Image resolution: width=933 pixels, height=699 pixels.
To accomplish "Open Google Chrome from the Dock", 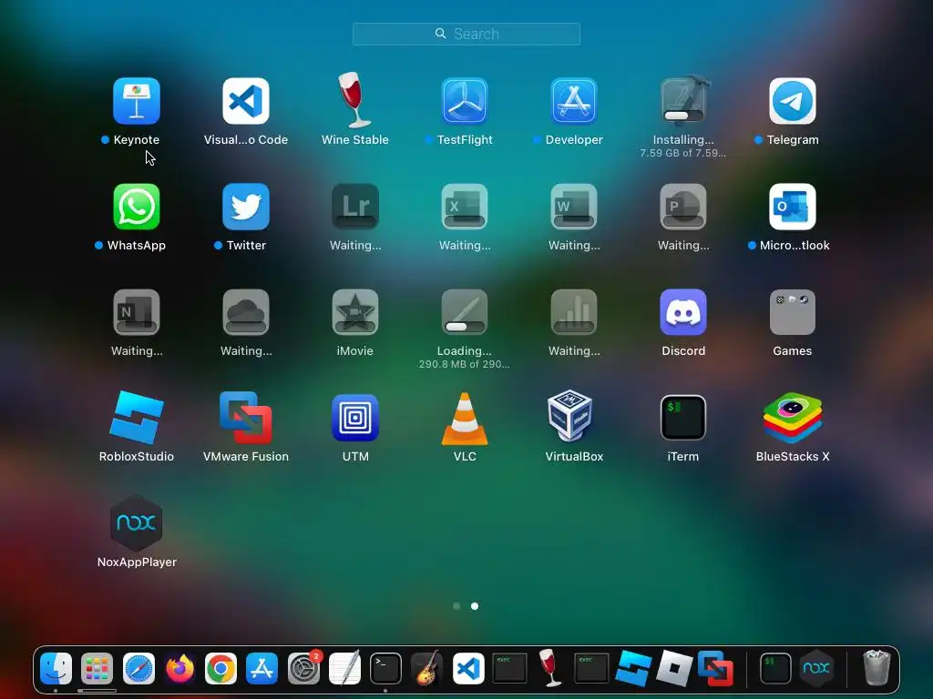I will 220,669.
